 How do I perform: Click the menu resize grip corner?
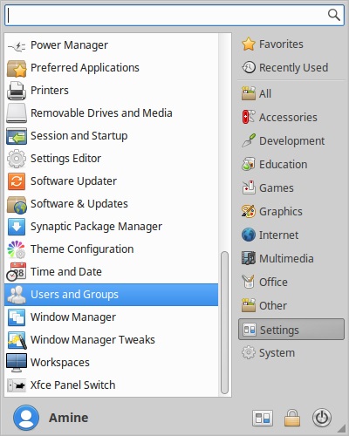341,428
